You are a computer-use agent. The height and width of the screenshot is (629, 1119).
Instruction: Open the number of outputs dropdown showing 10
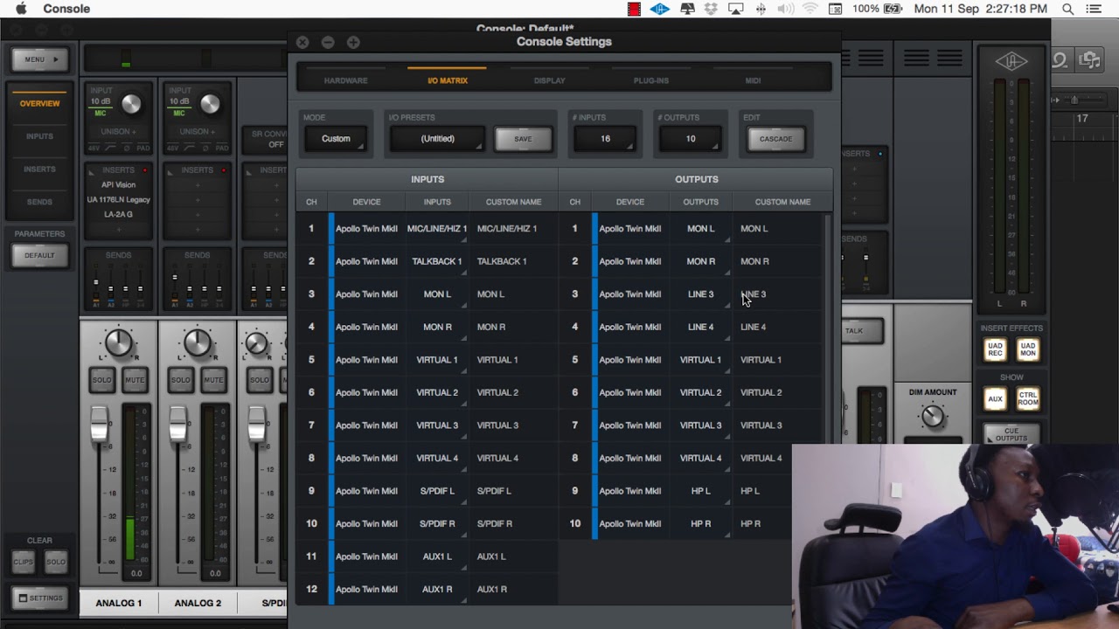coord(691,139)
